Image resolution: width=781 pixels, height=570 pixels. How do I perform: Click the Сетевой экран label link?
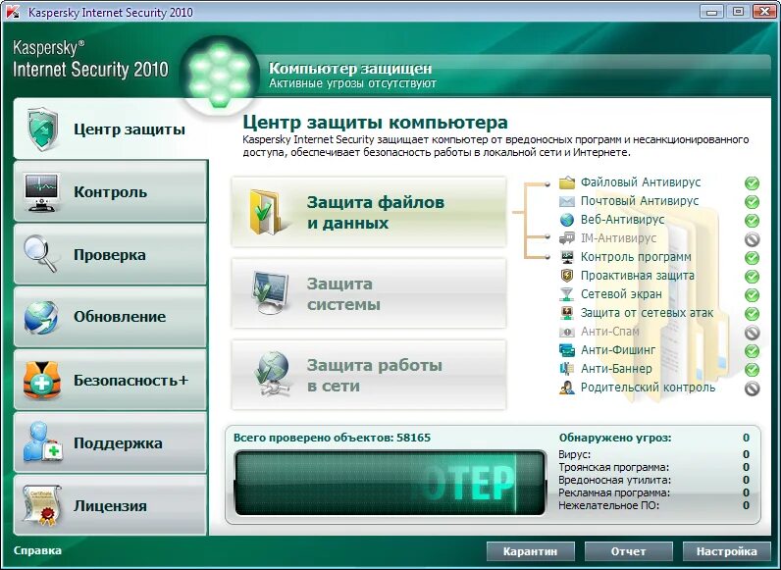click(621, 294)
